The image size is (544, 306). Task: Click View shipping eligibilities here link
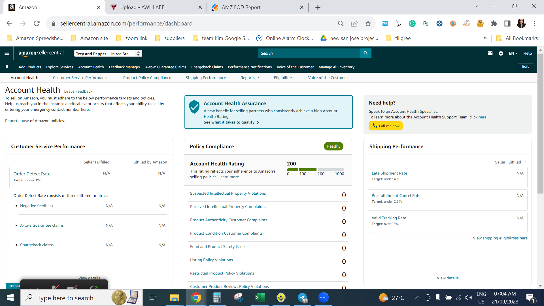pyautogui.click(x=500, y=238)
